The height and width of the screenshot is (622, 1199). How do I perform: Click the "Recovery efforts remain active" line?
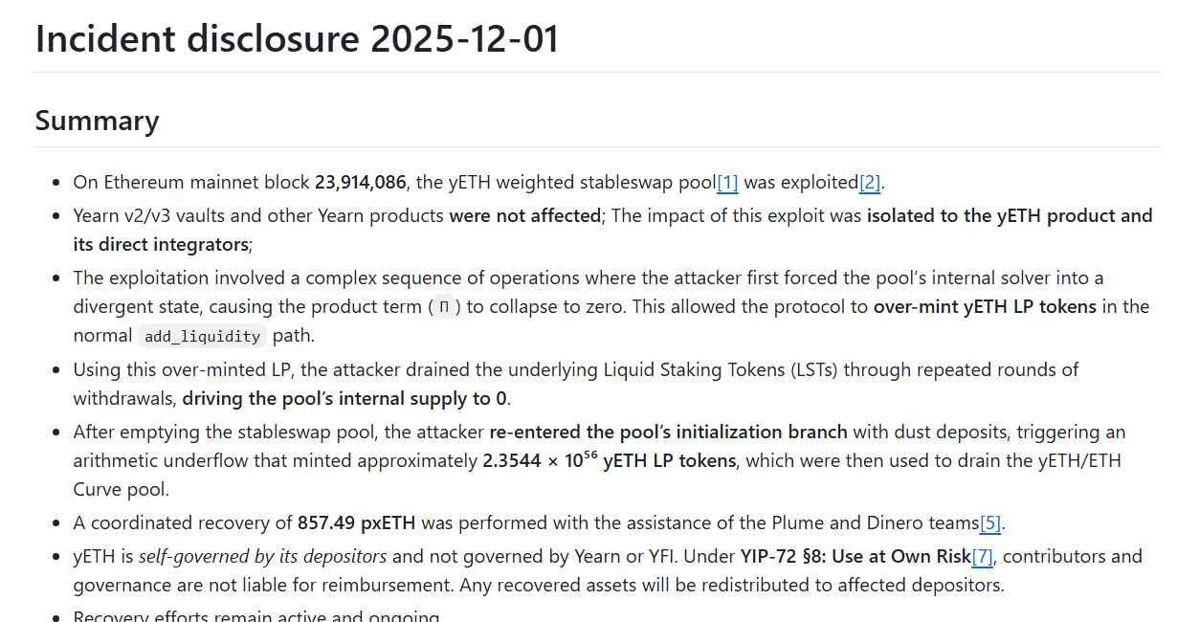256,616
